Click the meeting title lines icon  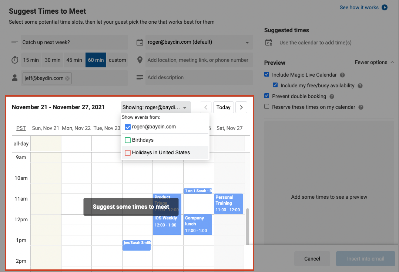(x=15, y=42)
